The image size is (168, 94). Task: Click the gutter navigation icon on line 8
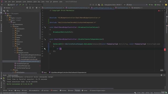point(45,27)
